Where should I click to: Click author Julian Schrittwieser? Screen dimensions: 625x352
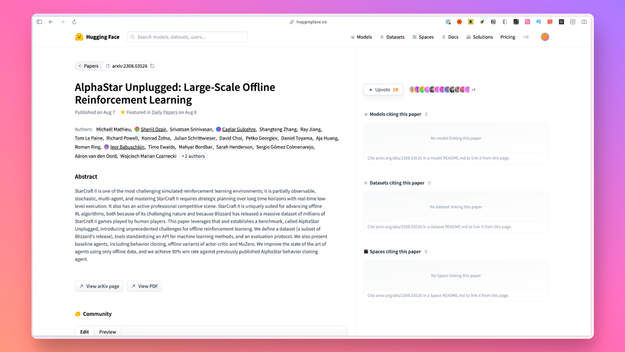195,138
